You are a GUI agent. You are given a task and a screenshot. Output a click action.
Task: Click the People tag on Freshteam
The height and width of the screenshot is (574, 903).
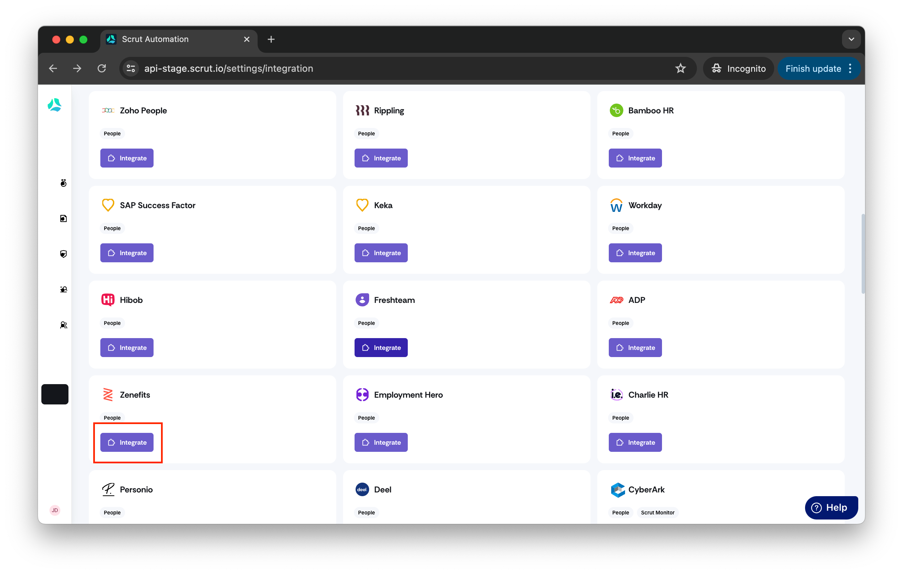(366, 323)
